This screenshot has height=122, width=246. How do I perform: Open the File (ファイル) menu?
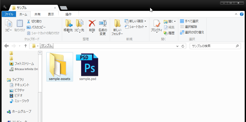pos(9,14)
